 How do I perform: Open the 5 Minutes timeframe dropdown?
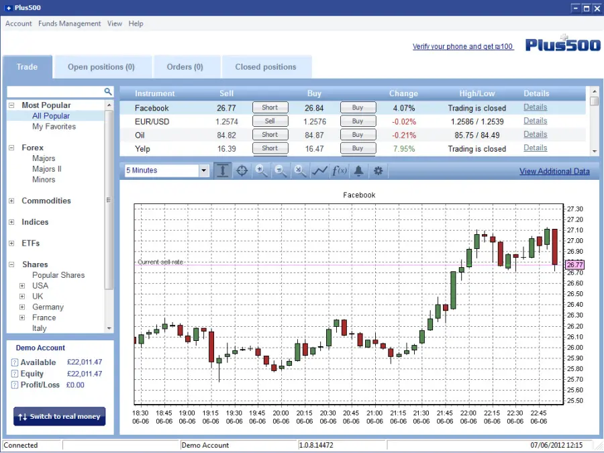(203, 170)
